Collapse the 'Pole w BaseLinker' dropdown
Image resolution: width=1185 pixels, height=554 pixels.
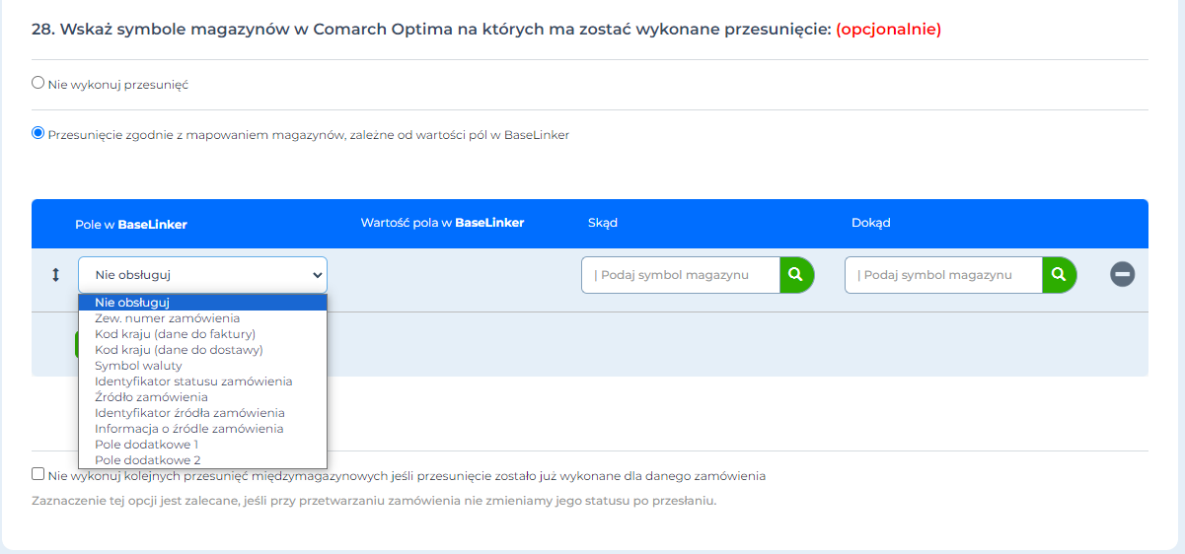[202, 275]
